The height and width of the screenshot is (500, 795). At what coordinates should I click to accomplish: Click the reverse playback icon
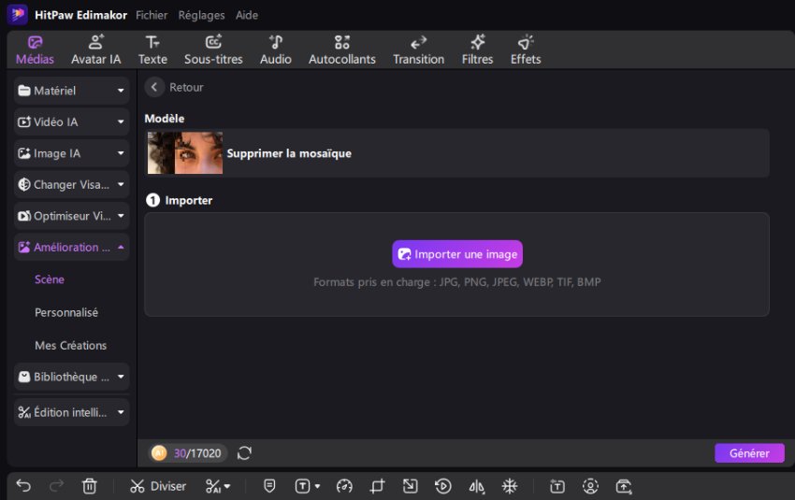(443, 486)
